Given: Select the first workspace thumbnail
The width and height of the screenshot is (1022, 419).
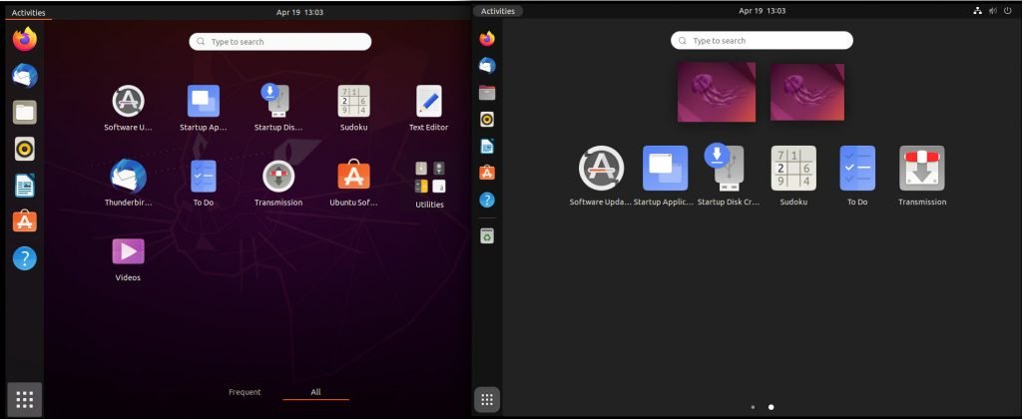Looking at the screenshot, I should tap(717, 92).
